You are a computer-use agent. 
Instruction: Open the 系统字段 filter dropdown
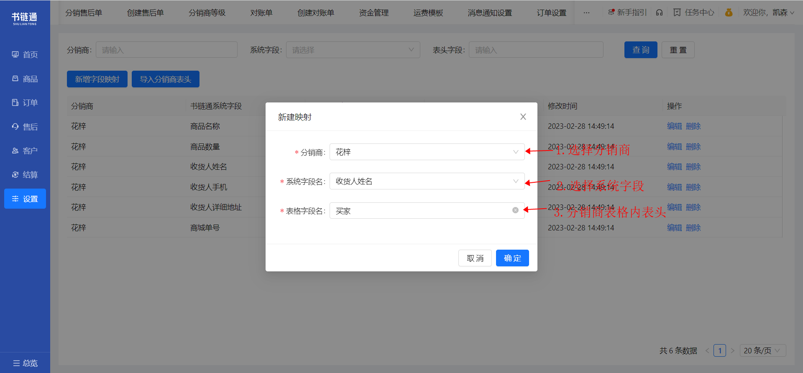353,50
